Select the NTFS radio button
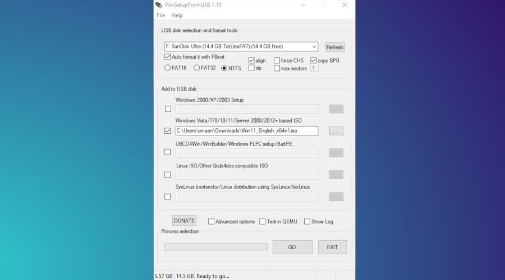 click(x=224, y=68)
